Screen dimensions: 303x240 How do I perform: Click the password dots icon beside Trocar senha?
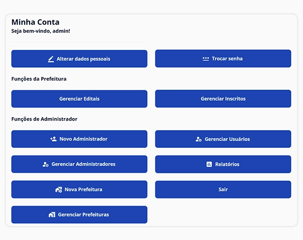coord(206,59)
